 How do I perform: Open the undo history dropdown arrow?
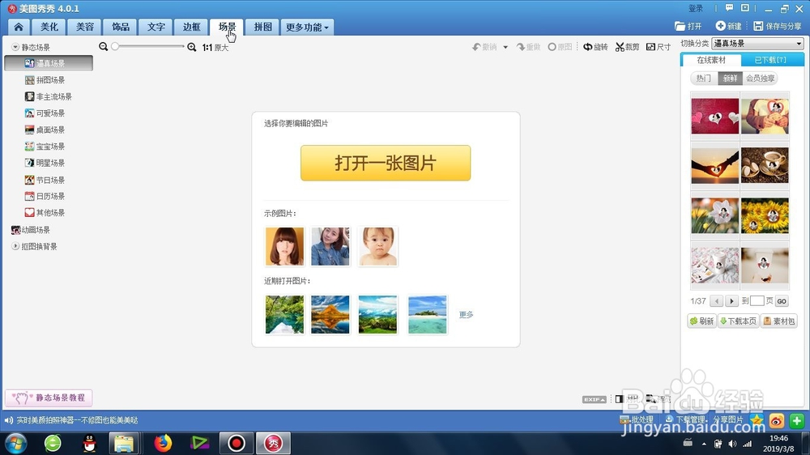[x=505, y=47]
